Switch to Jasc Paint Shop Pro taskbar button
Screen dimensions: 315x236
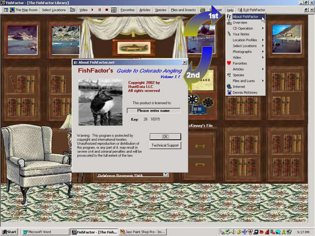pos(142,232)
